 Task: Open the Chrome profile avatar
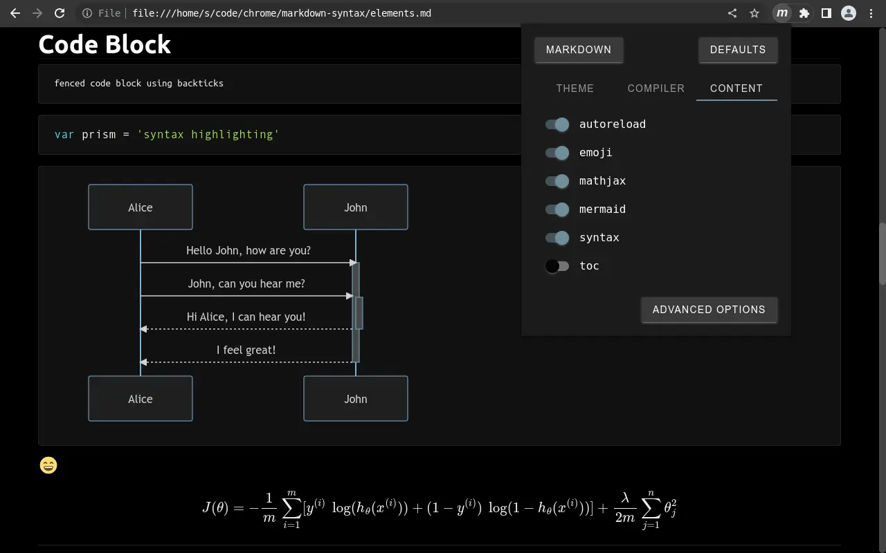848,13
